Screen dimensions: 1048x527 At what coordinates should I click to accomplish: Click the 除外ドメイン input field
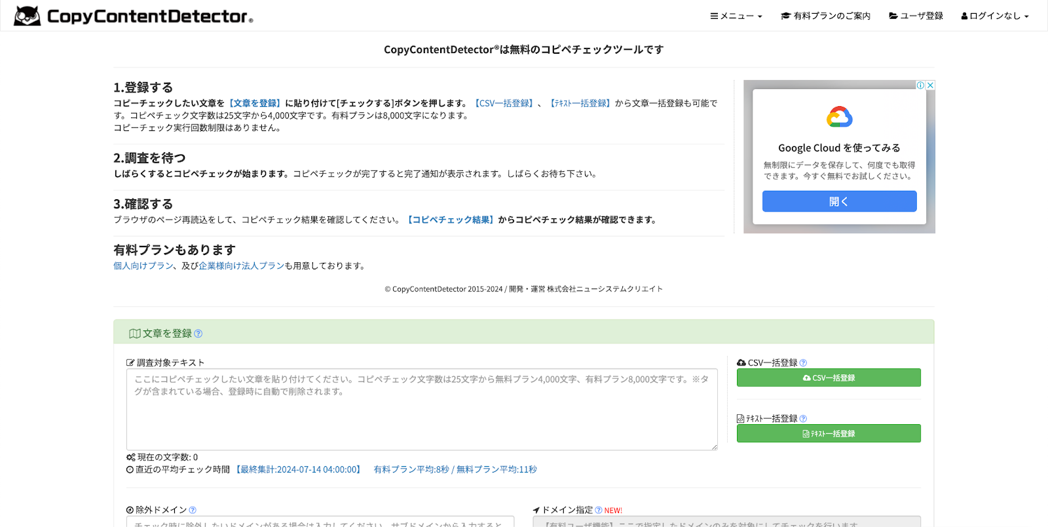(x=320, y=522)
